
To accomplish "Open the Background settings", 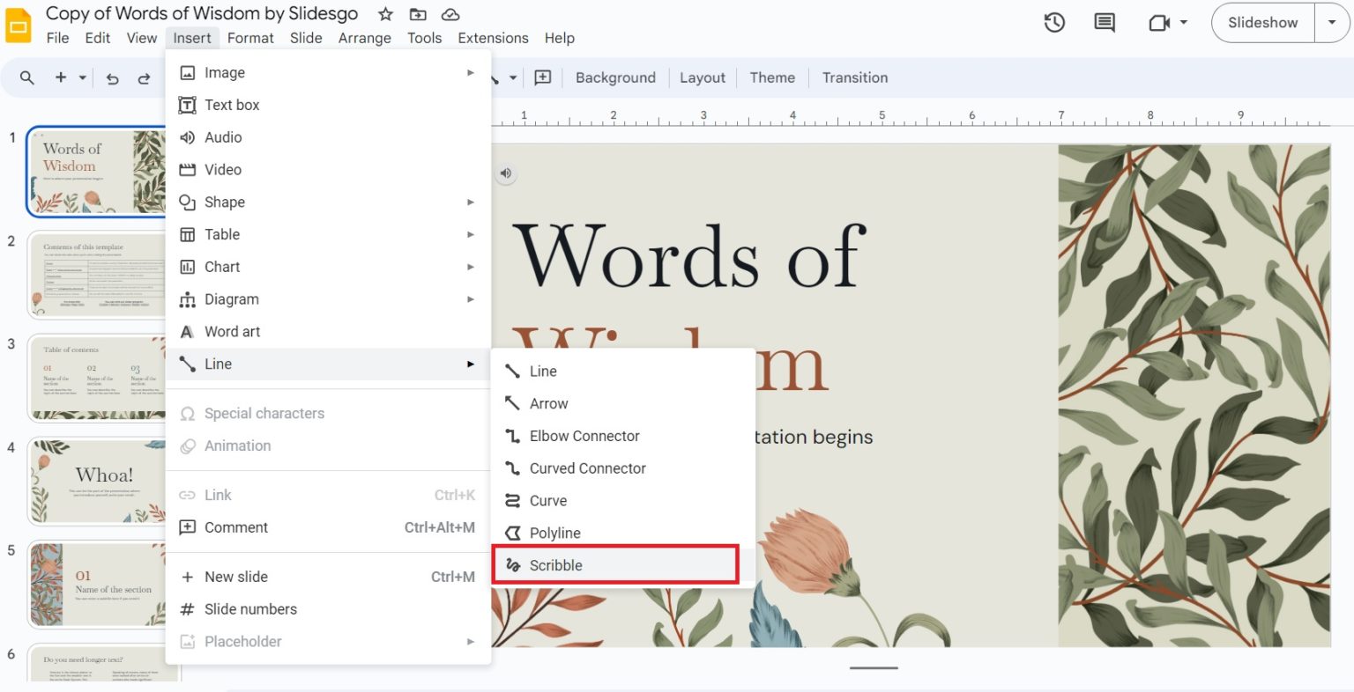I will [x=614, y=77].
